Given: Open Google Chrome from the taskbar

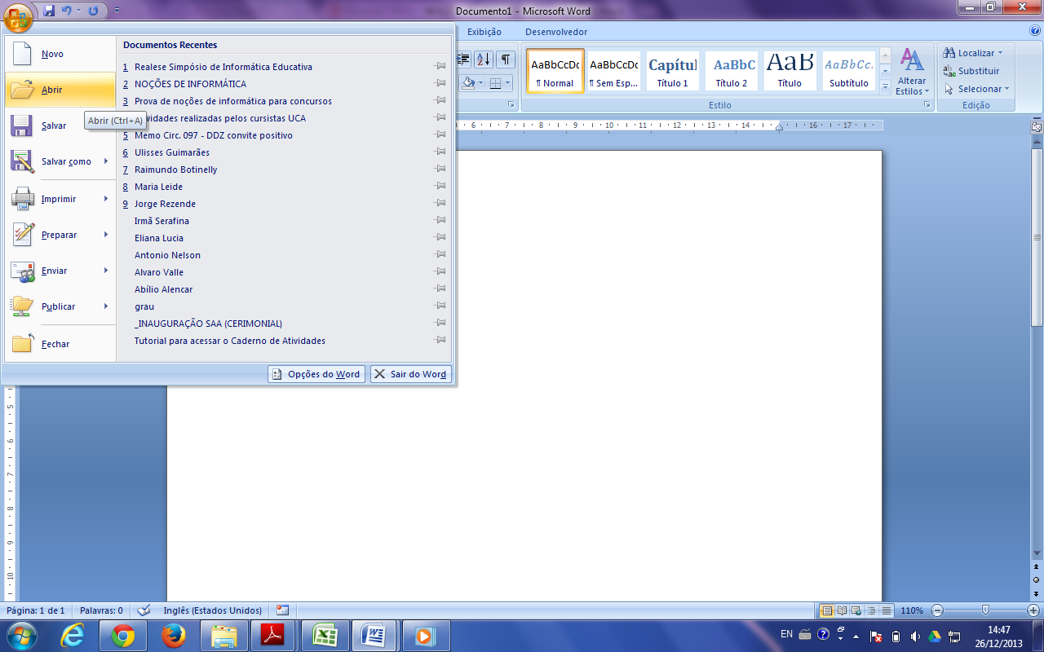Looking at the screenshot, I should coord(123,635).
